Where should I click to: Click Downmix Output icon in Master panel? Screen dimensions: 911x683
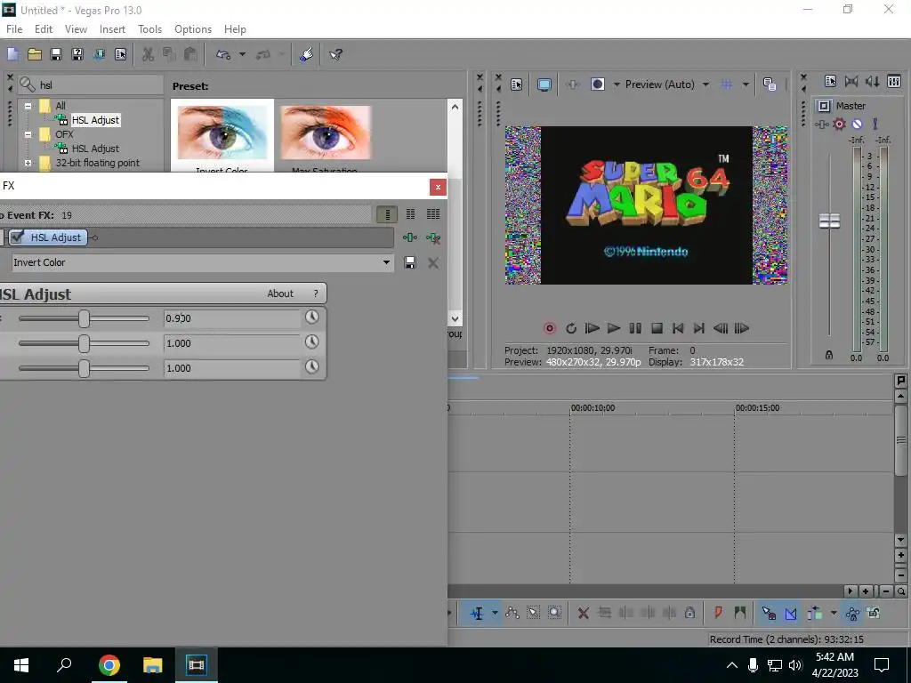[x=851, y=82]
